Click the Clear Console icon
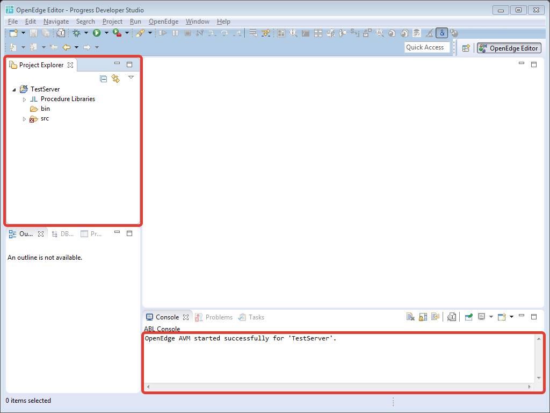Image resolution: width=550 pixels, height=413 pixels. pos(410,317)
